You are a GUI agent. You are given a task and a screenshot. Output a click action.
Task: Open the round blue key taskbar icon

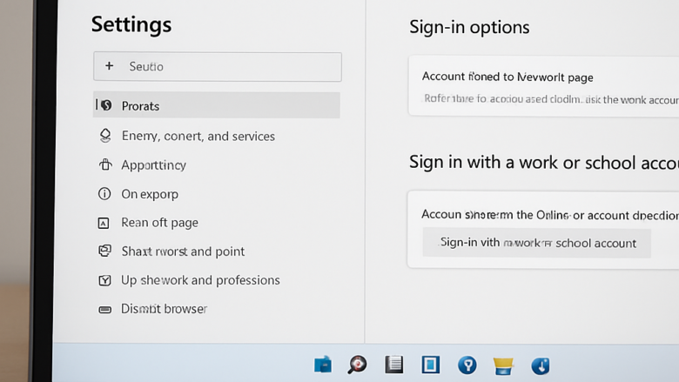pyautogui.click(x=467, y=365)
